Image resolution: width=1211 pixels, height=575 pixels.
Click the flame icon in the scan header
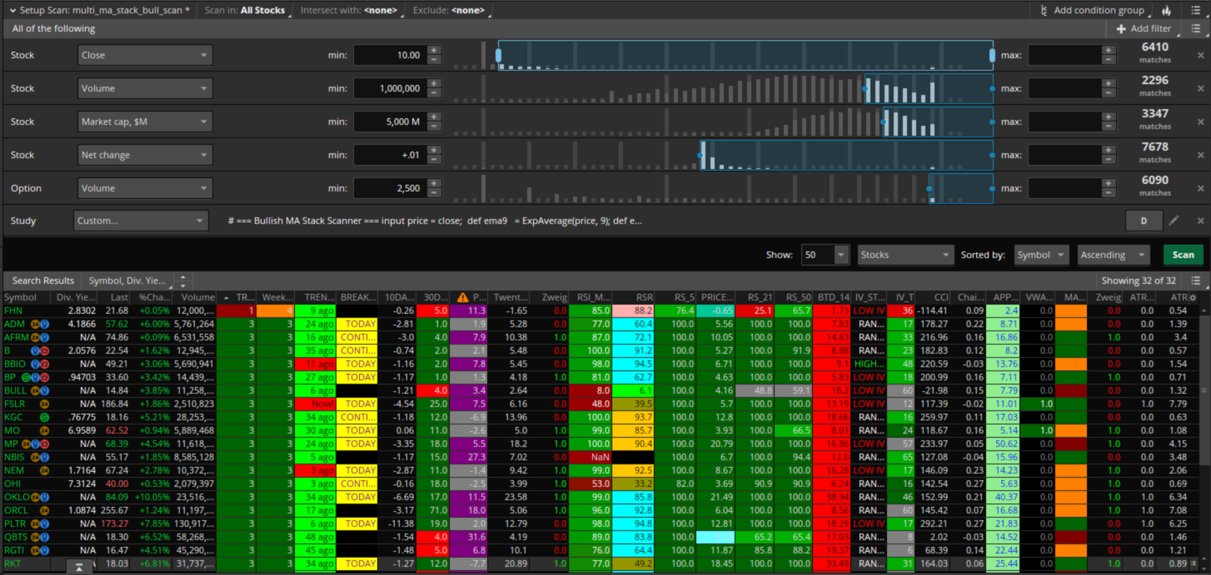(x=1166, y=10)
